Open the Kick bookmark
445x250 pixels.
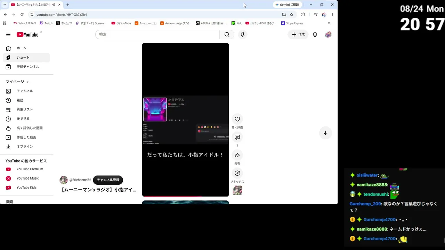pos(237,23)
